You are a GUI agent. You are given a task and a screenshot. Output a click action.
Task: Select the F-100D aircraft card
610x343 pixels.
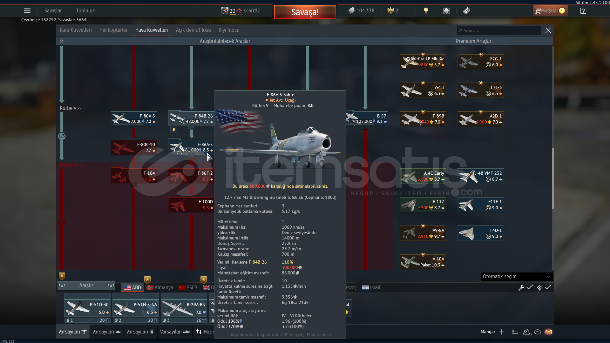(x=191, y=205)
